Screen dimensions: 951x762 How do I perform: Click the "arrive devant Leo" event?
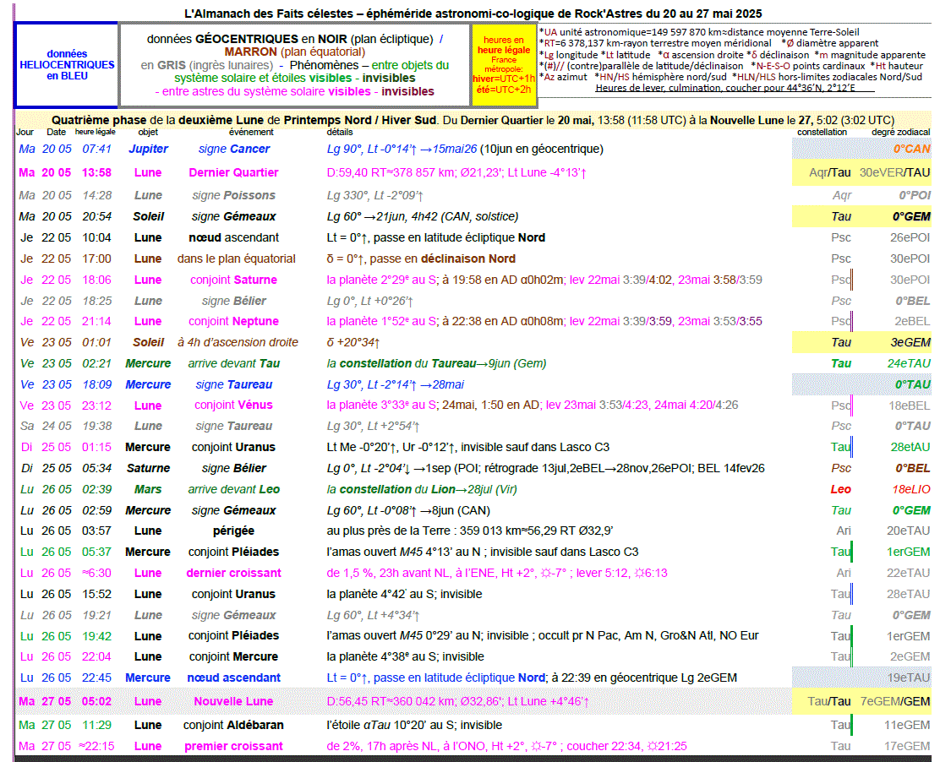(x=233, y=489)
